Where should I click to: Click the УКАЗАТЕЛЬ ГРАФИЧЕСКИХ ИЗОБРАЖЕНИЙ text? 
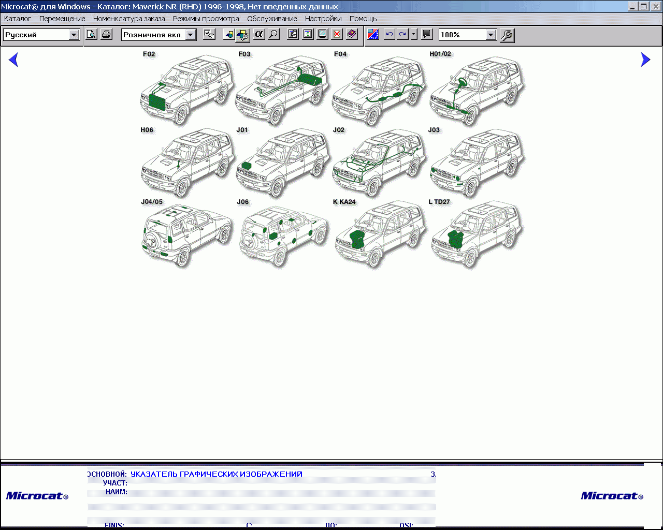point(217,474)
